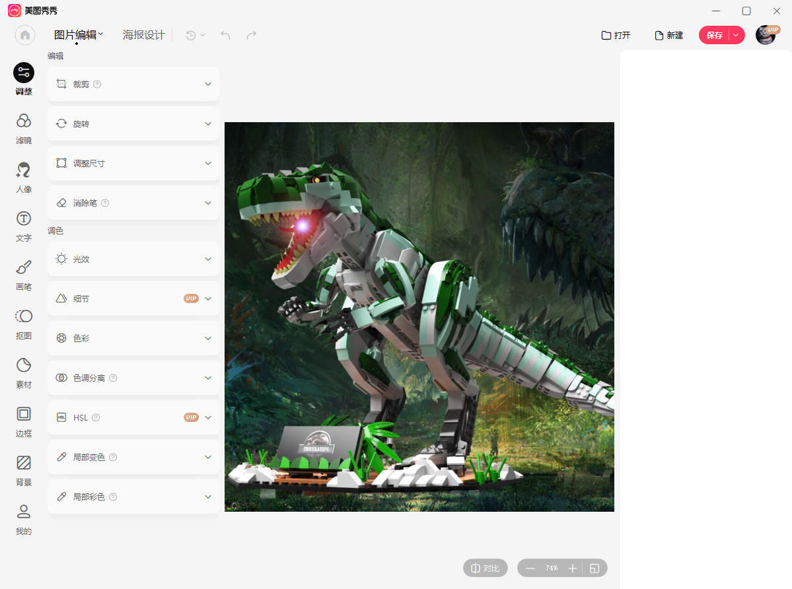Viewport: 792px width, 589px height.
Task: Click the 调色 section heading
Action: [x=55, y=230]
